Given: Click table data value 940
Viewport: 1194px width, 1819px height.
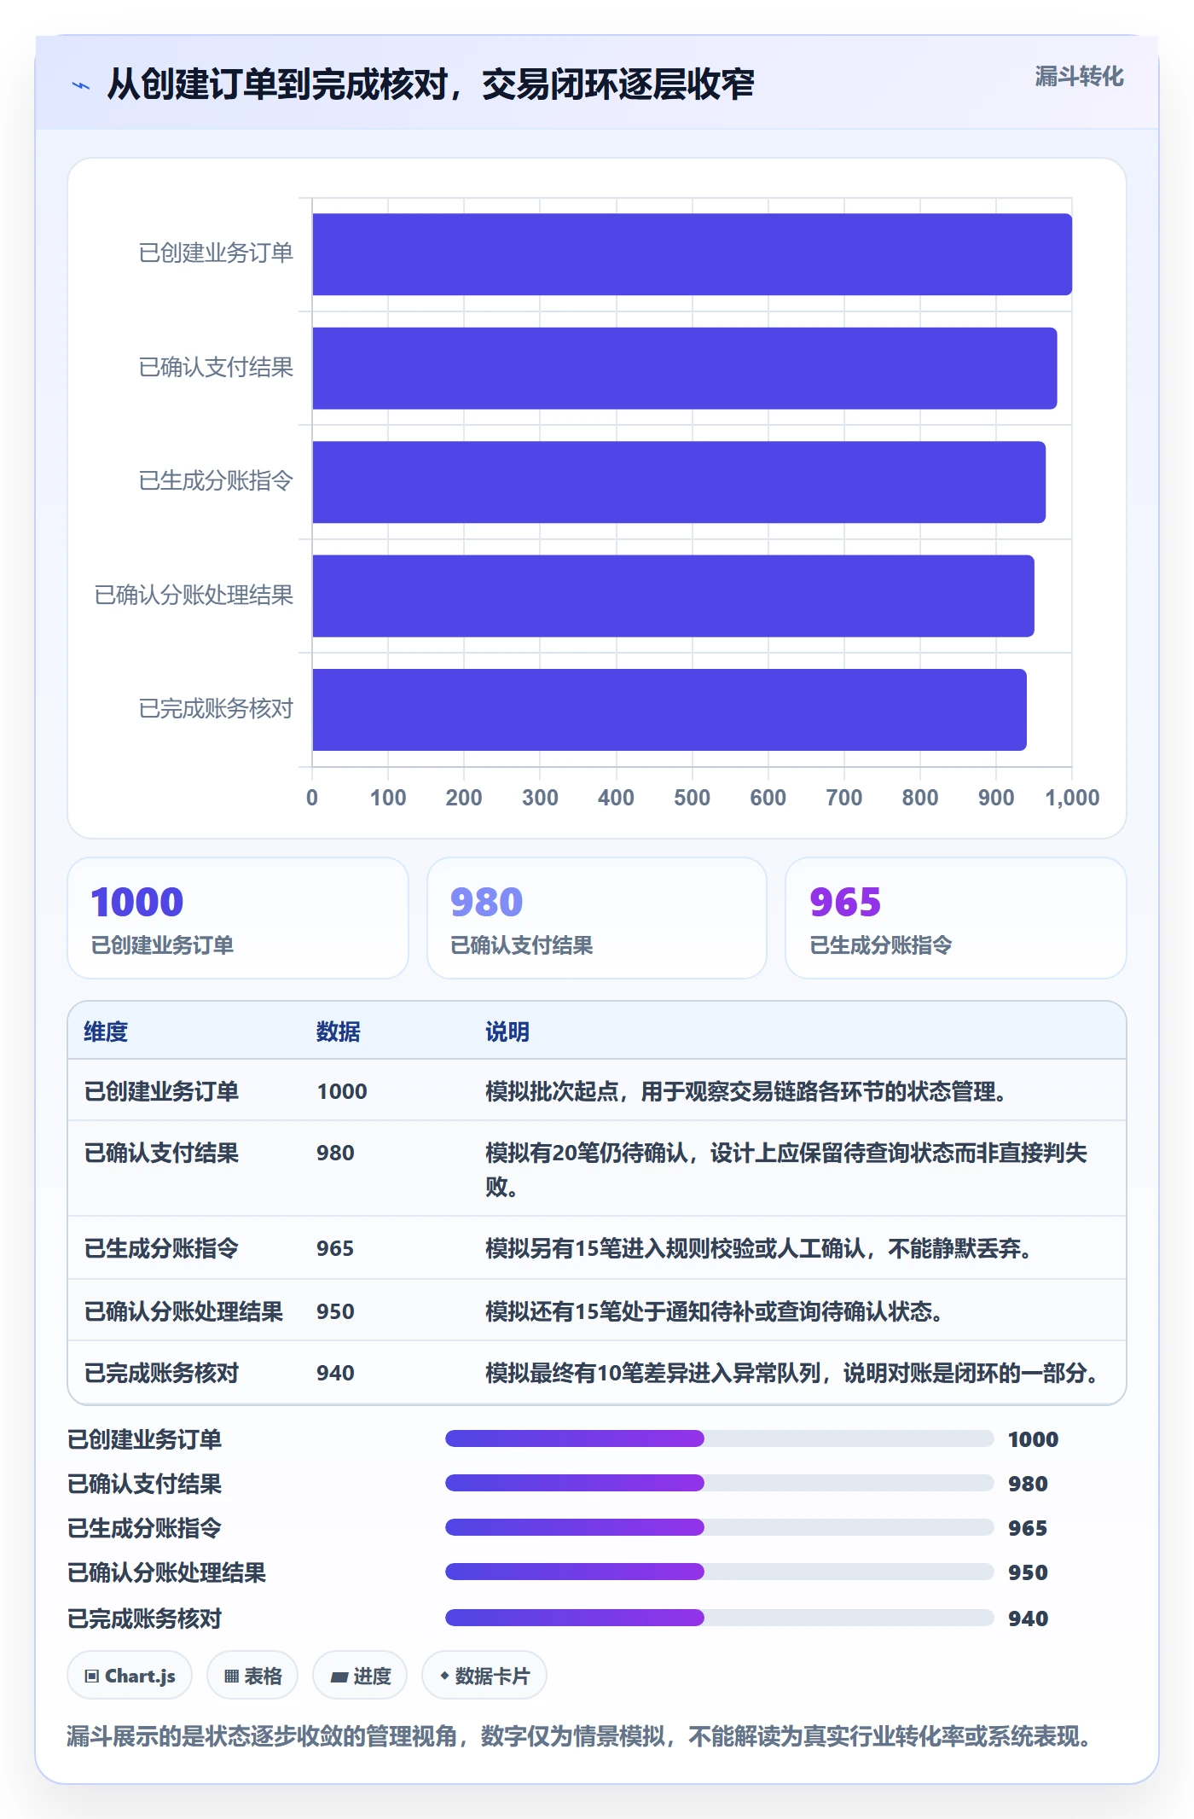Looking at the screenshot, I should pyautogui.click(x=335, y=1373).
